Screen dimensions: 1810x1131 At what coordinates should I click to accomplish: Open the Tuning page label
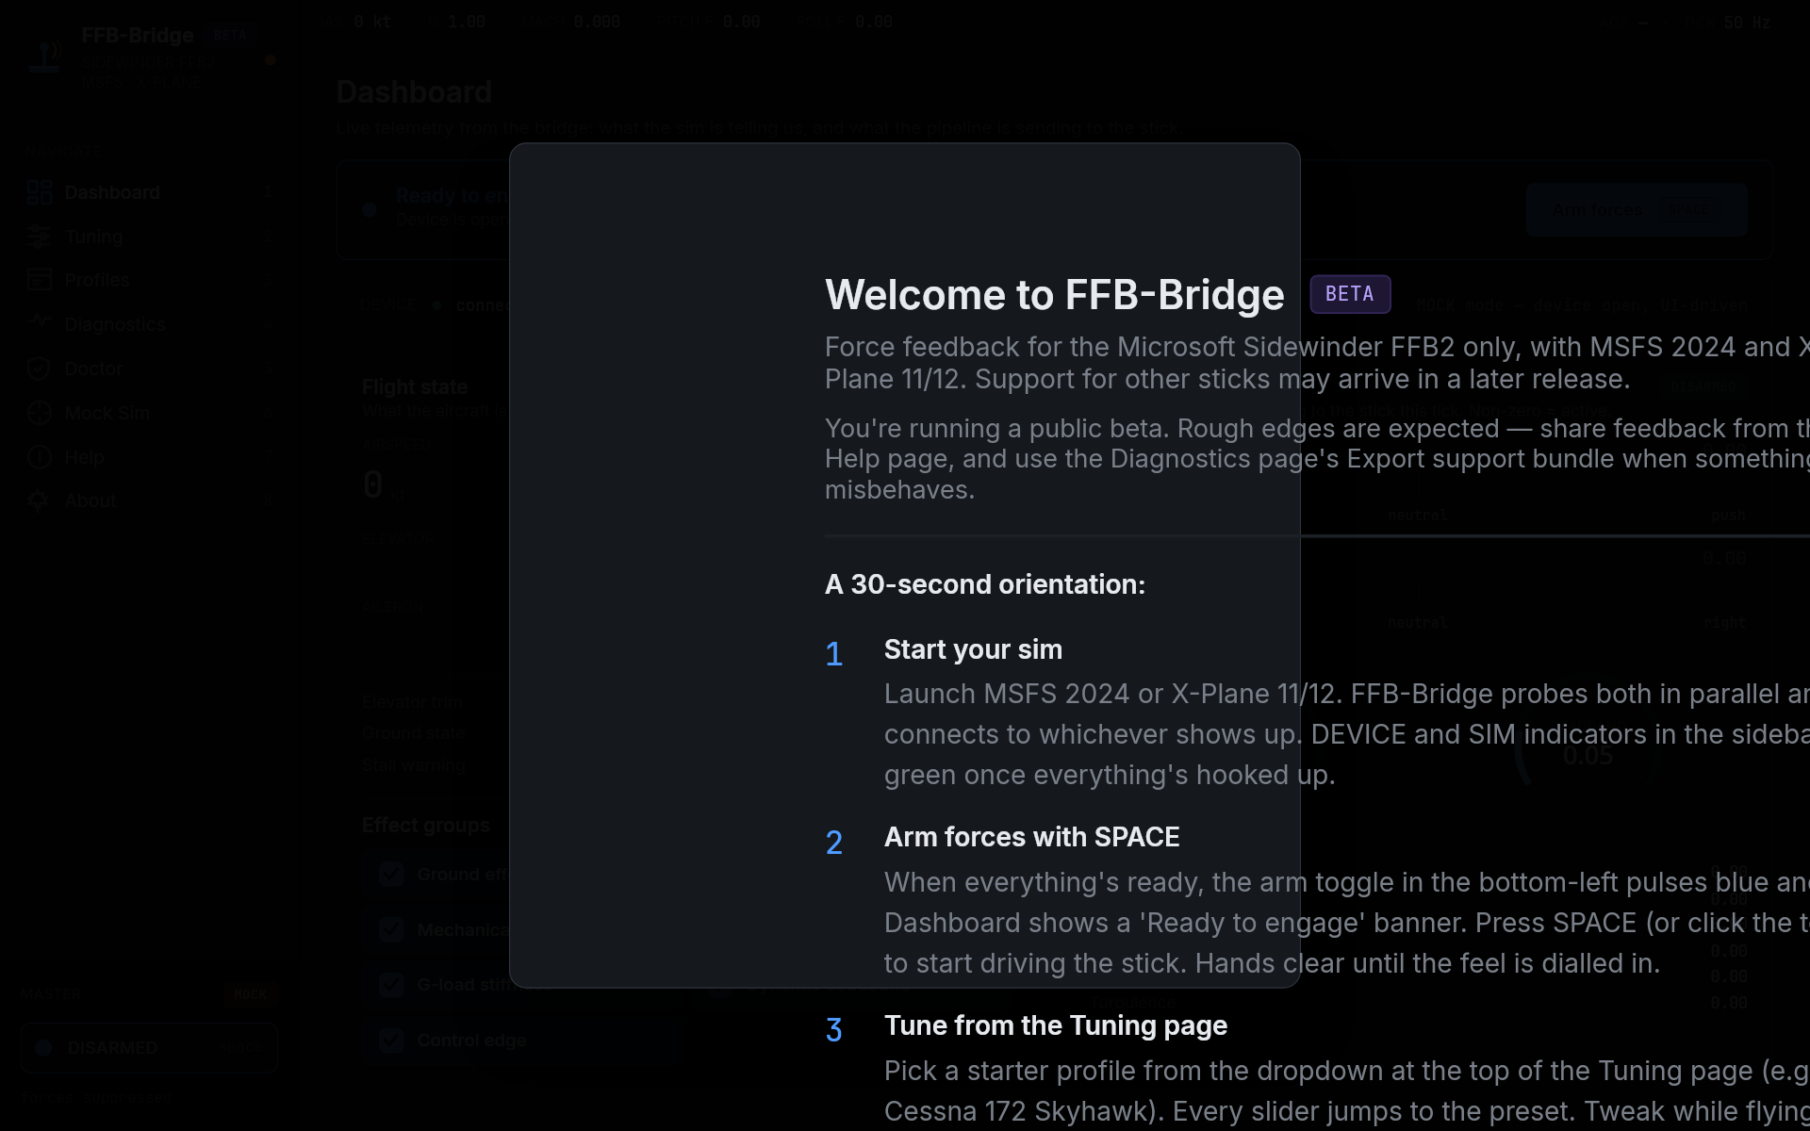tap(93, 237)
